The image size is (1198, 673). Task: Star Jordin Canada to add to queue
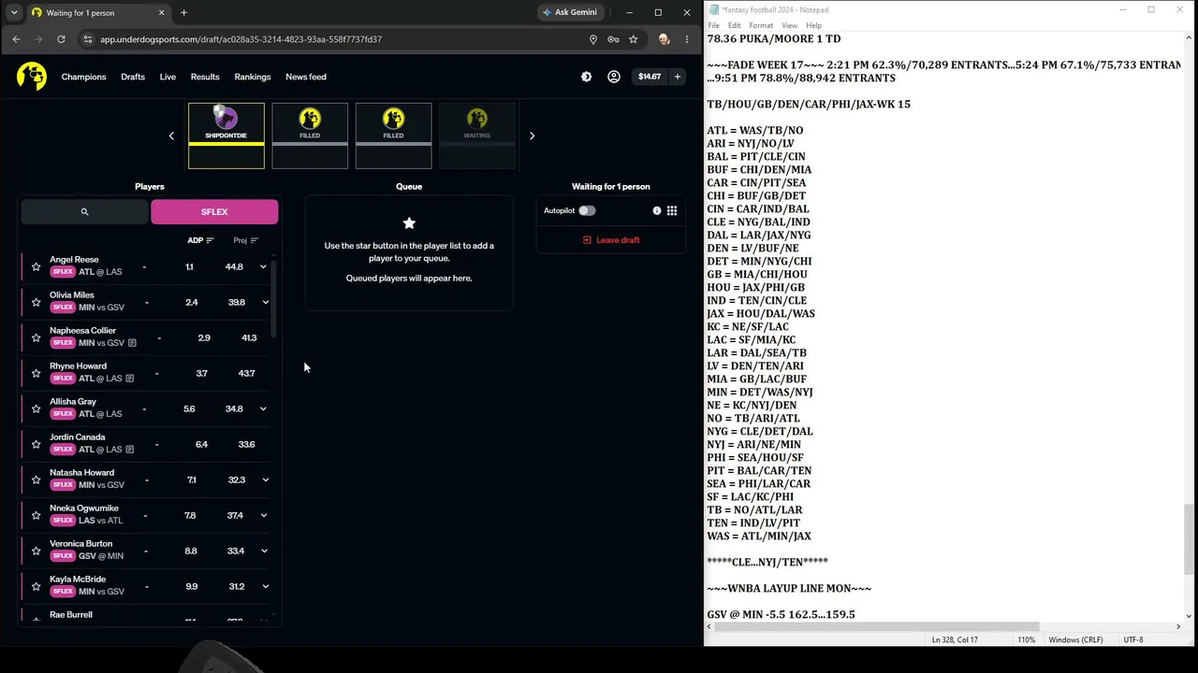pos(37,444)
